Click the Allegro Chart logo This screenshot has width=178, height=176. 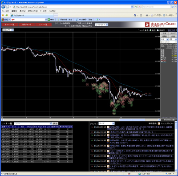(160, 25)
